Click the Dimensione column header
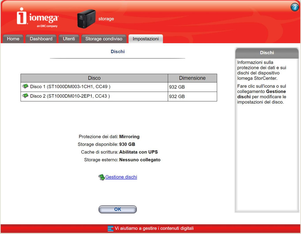 [192, 78]
